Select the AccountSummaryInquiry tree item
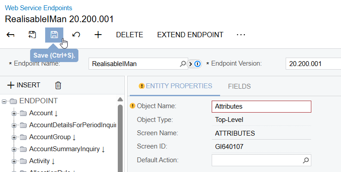Screen dimensions: 341x172 point(64,149)
